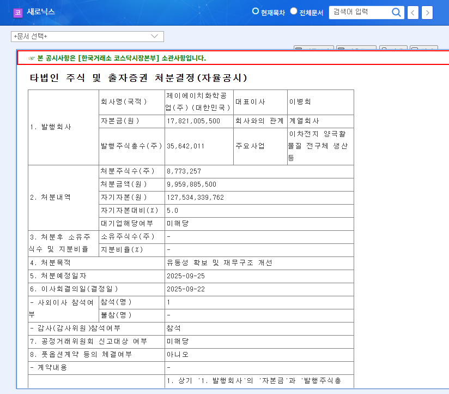The image size is (449, 394).
Task: Click the magnifier search icon
Action: (x=396, y=13)
